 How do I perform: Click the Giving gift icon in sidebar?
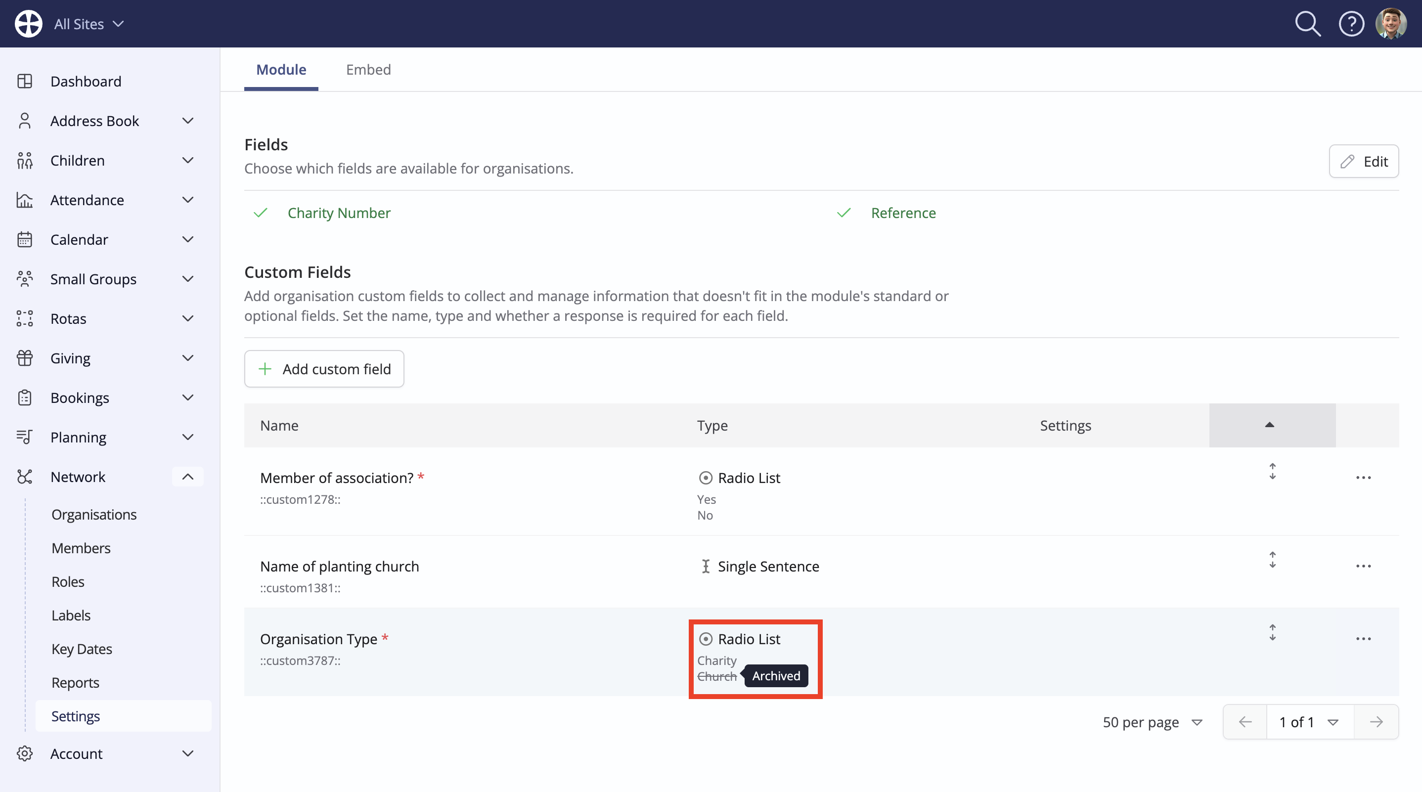[25, 358]
